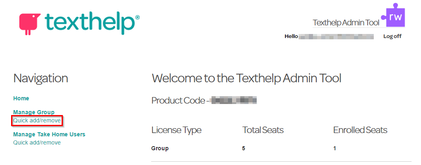Click the Total Seats column header

pos(263,130)
